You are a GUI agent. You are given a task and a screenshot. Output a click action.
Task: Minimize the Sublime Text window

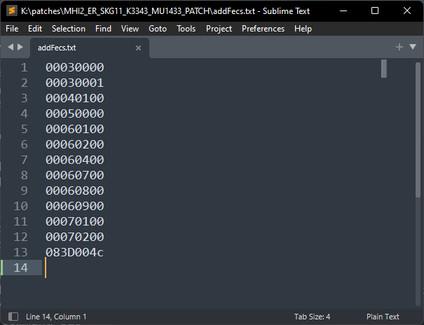coord(343,11)
